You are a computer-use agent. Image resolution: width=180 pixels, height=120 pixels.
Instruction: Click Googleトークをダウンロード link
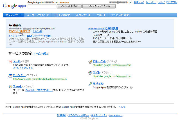[x=39, y=90]
